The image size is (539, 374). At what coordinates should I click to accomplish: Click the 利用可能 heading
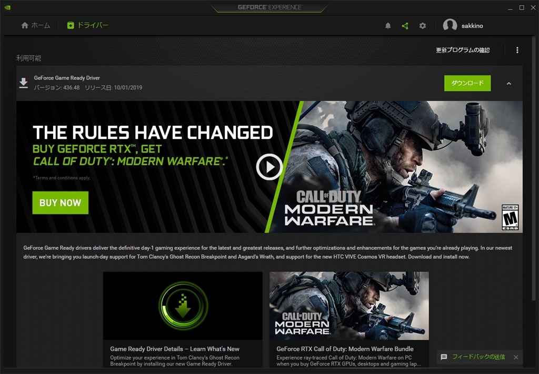tap(28, 58)
